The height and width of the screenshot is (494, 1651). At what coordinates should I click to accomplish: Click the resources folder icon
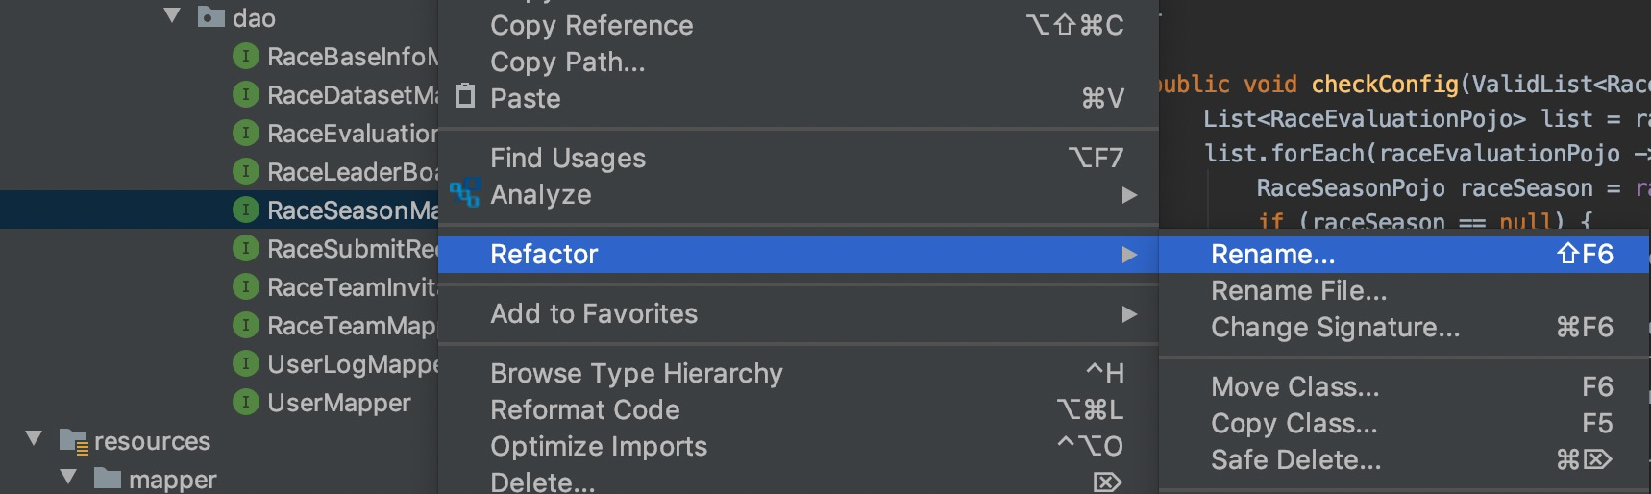[74, 441]
